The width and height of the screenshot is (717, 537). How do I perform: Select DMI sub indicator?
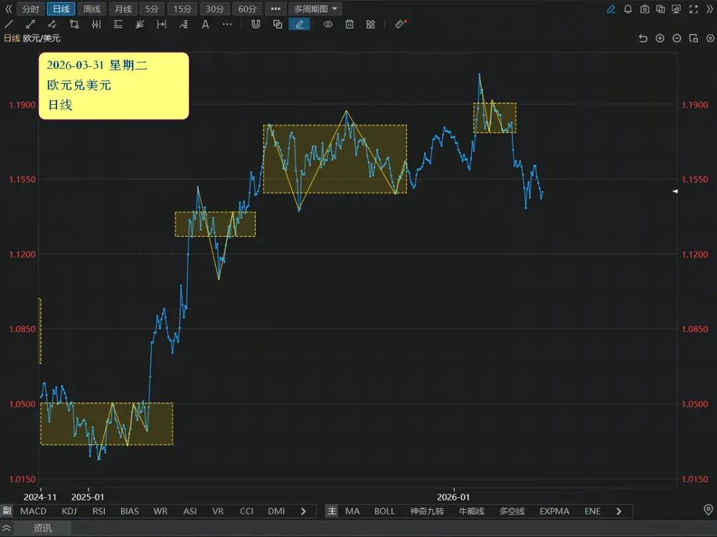click(x=276, y=511)
